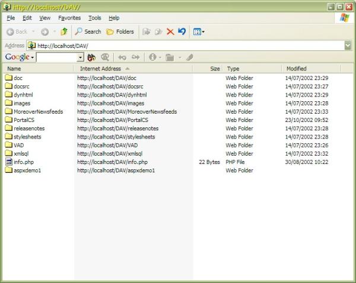Toggle the Folders pane button
Screen dimensions: 356x283
tap(120, 32)
